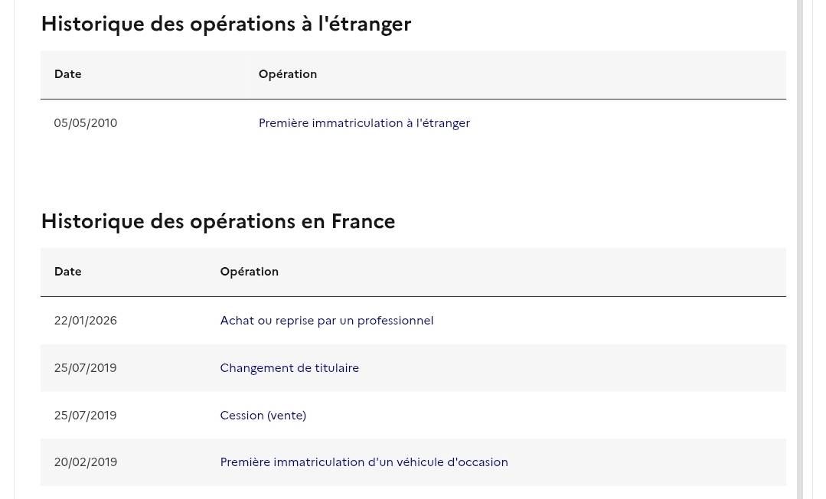The image size is (826, 499).
Task: Click the Opération header in the France table
Action: point(249,272)
